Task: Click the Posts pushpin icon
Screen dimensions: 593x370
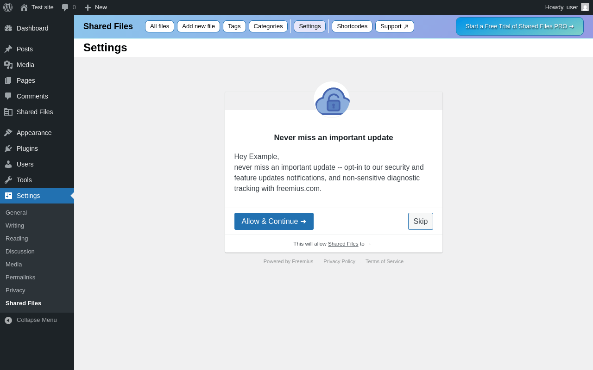Action: pyautogui.click(x=8, y=49)
